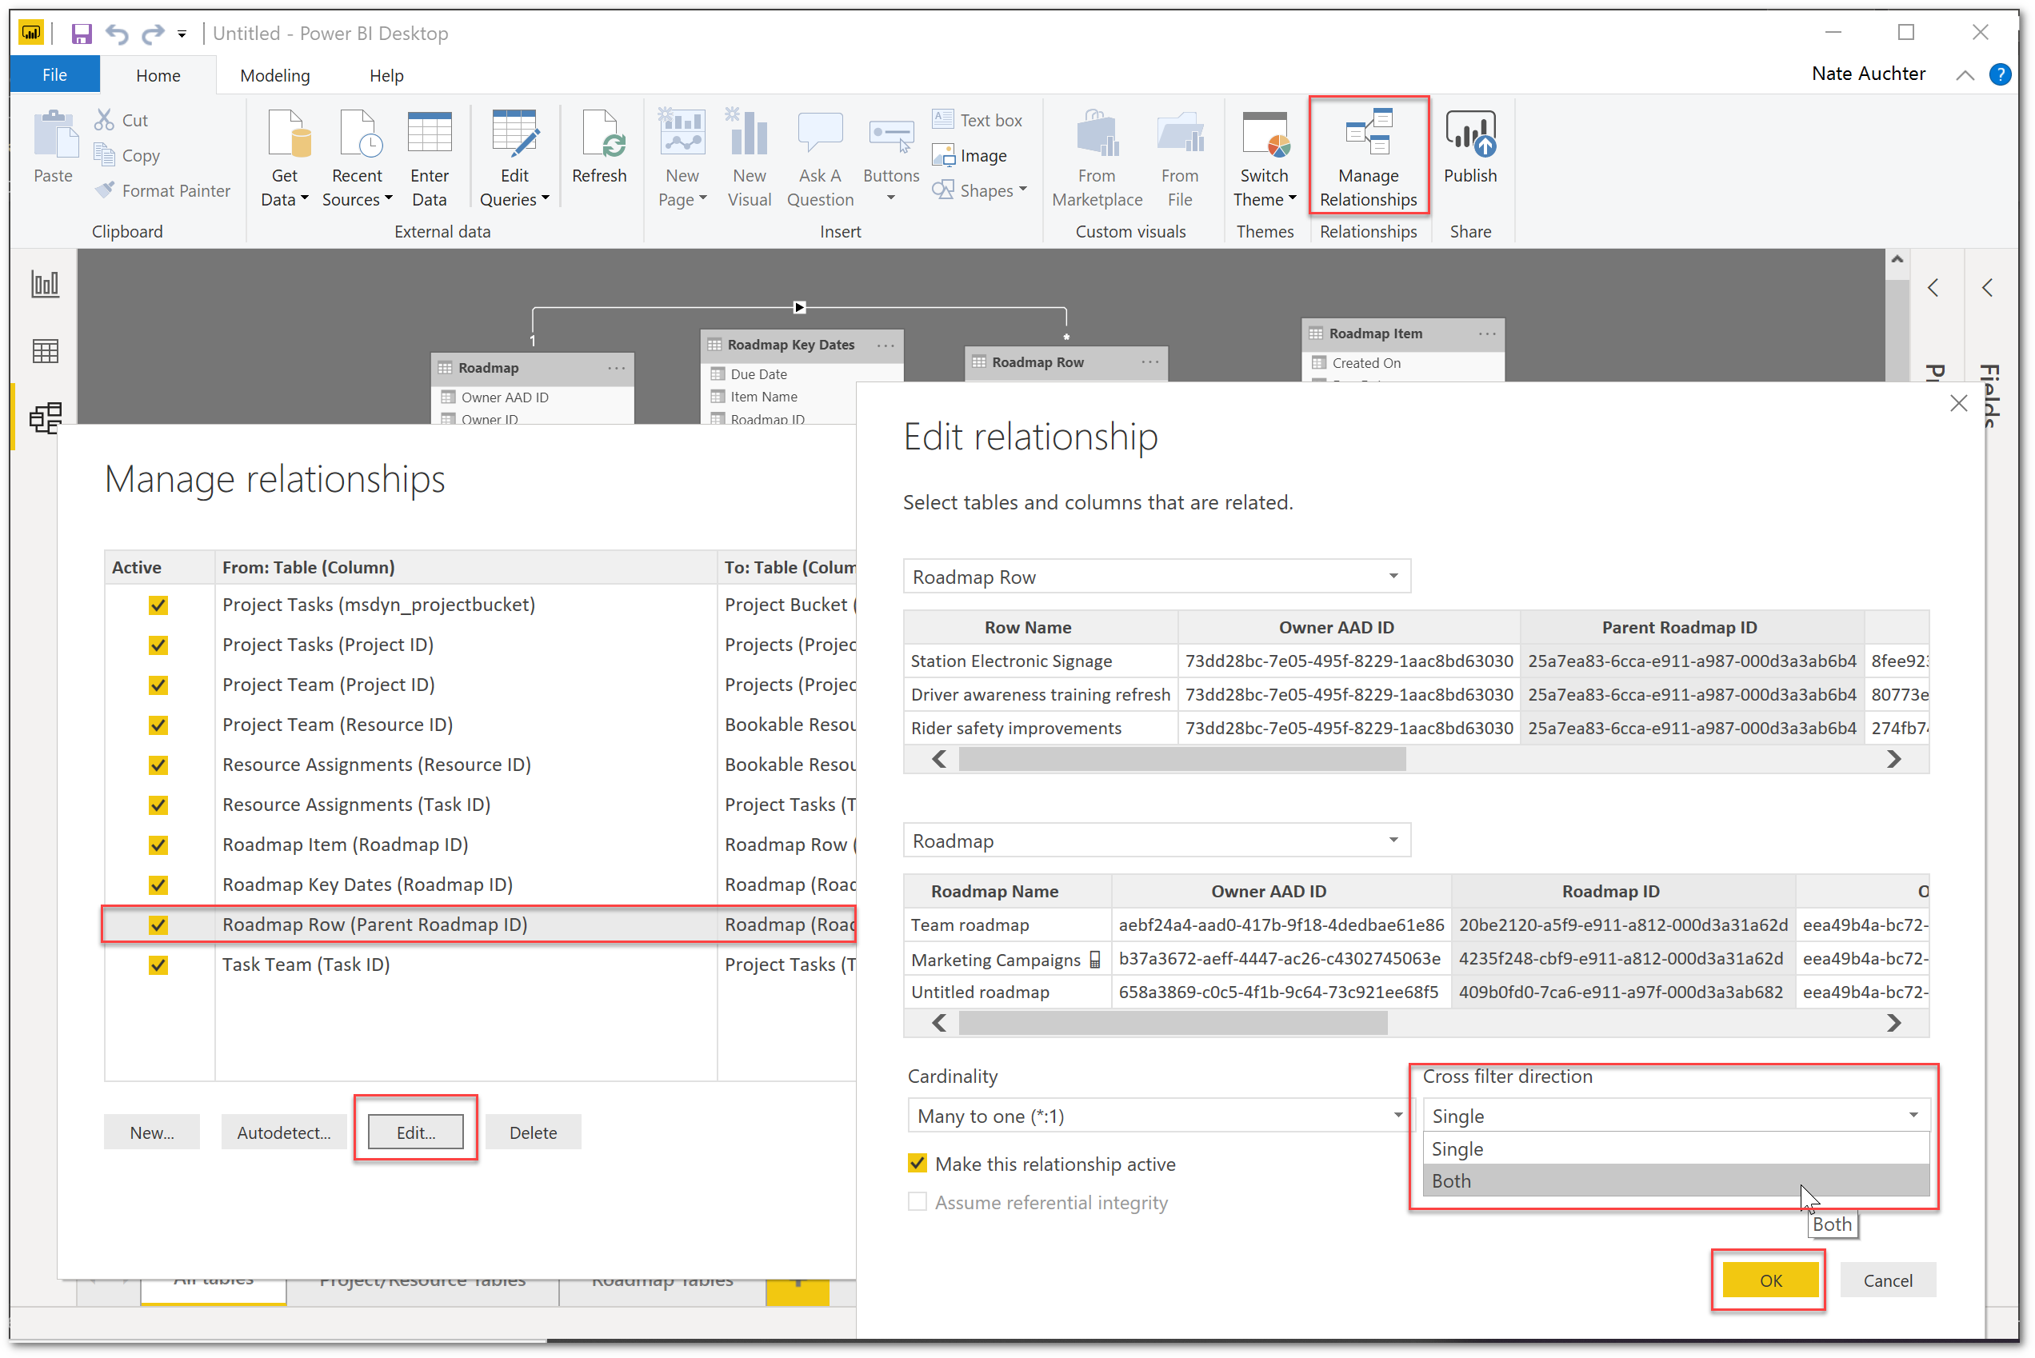Viewport: 2035px width, 1358px height.
Task: Open the Roadmap Row table dropdown
Action: click(x=1157, y=577)
